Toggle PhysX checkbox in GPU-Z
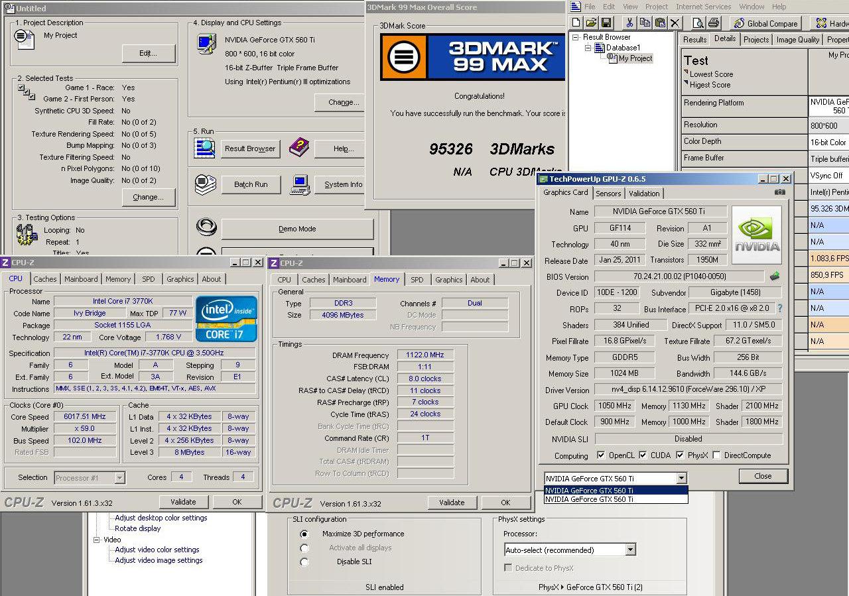The image size is (849, 596). [680, 455]
